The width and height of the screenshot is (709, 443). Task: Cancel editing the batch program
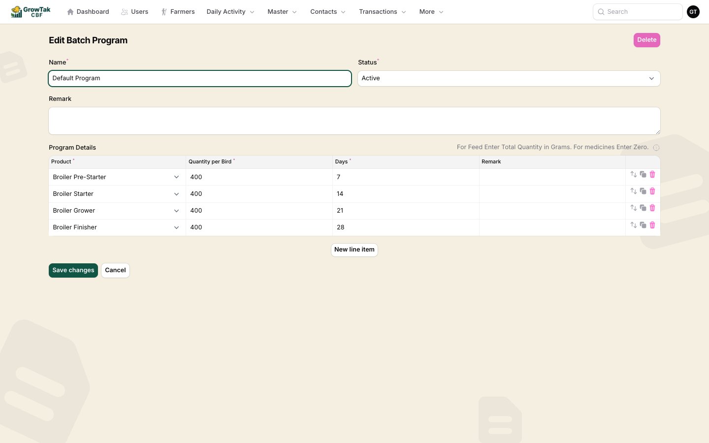click(x=115, y=270)
